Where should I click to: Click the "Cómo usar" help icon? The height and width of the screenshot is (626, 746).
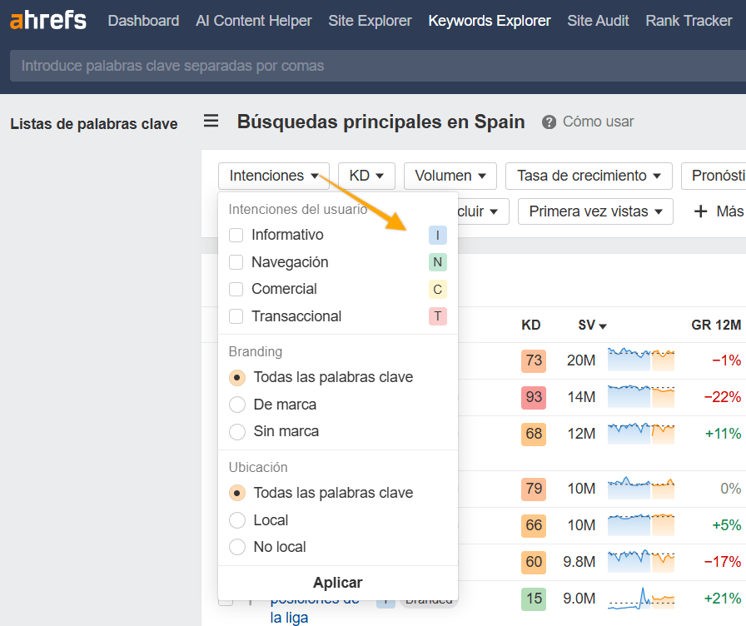[549, 122]
